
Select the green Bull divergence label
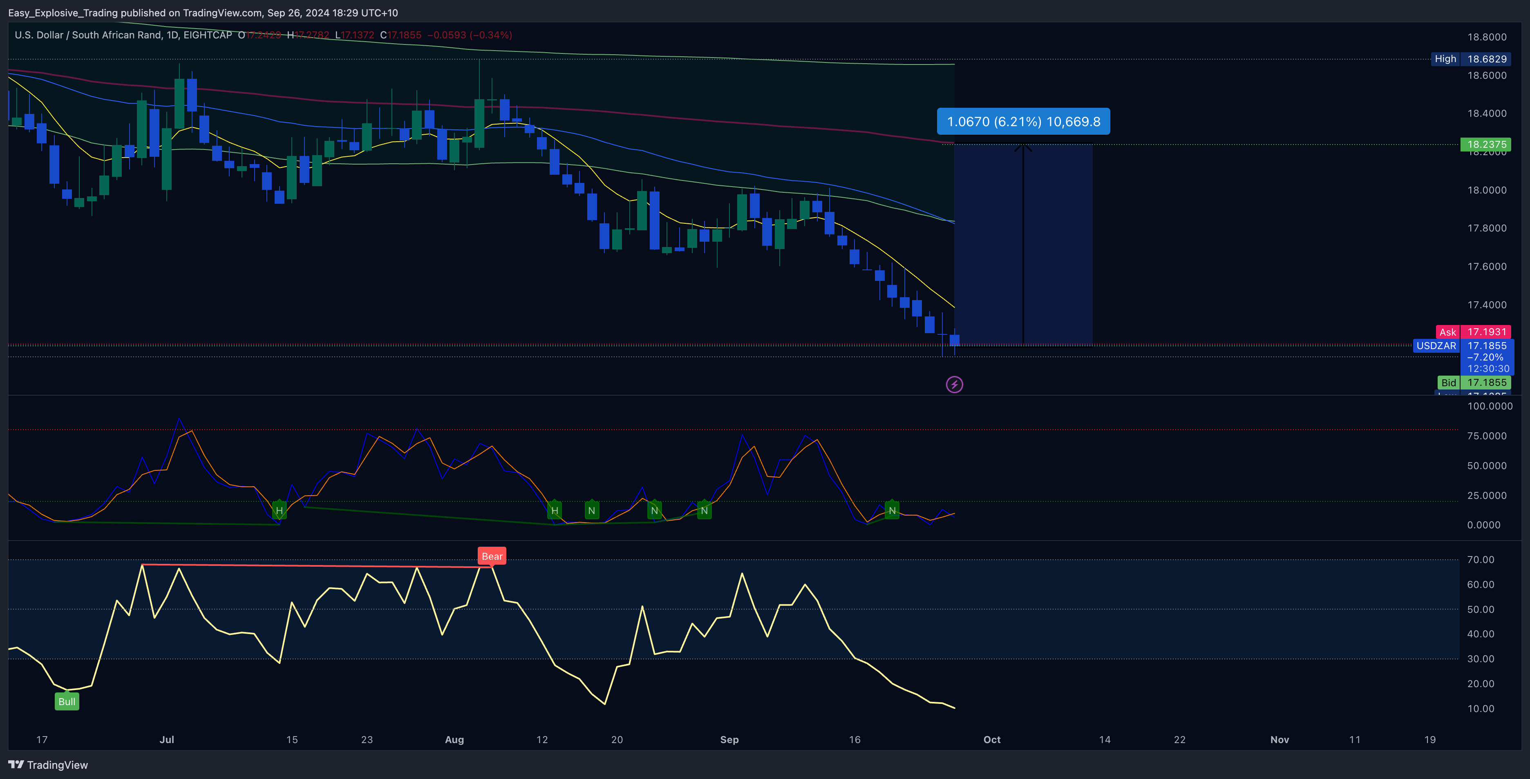pyautogui.click(x=67, y=701)
